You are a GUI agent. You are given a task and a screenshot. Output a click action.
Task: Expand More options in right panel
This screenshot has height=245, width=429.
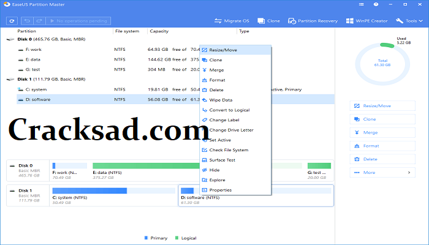click(382, 173)
